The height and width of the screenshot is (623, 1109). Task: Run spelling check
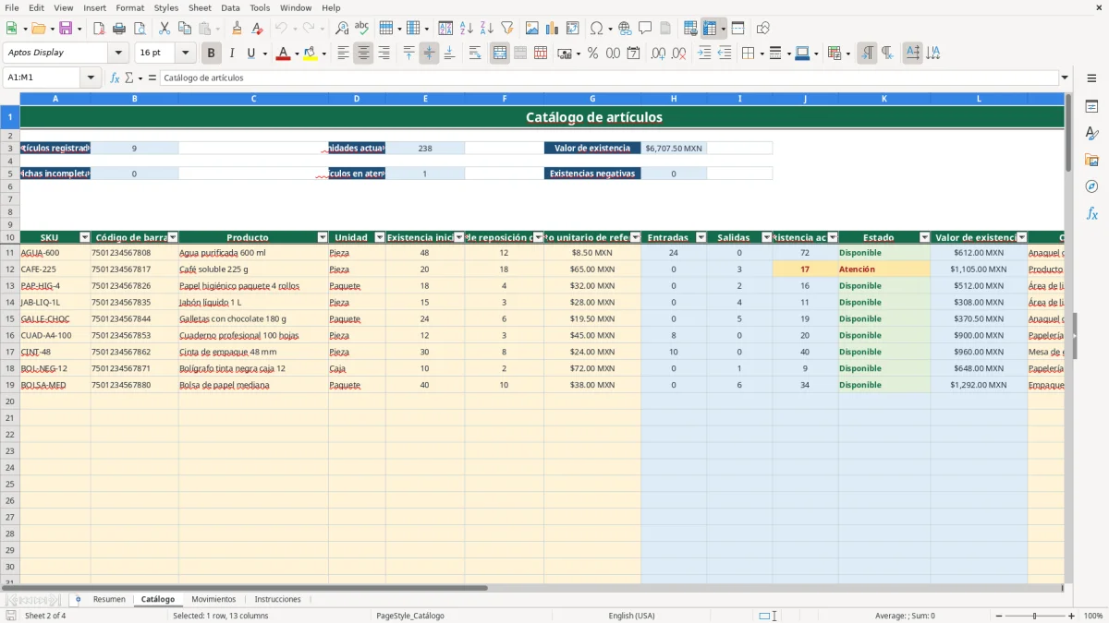tap(361, 29)
